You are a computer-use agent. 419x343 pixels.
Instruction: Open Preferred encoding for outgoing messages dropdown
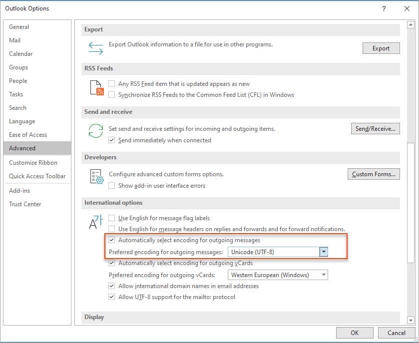pos(324,252)
